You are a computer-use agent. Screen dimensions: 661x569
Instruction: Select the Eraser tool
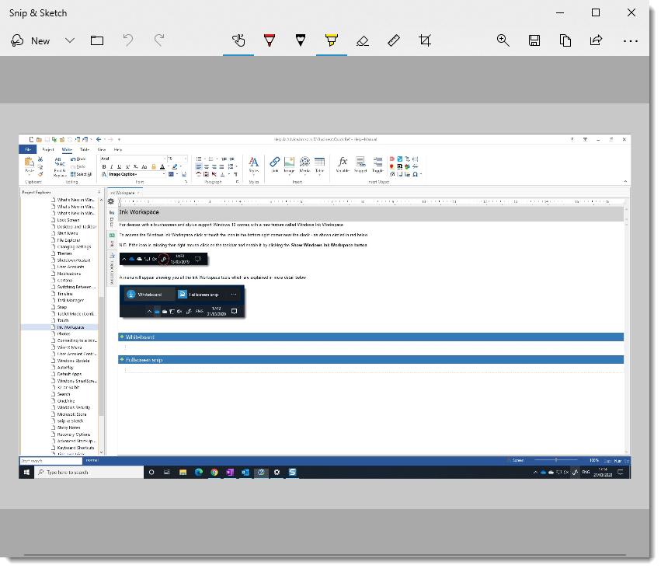pyautogui.click(x=363, y=40)
